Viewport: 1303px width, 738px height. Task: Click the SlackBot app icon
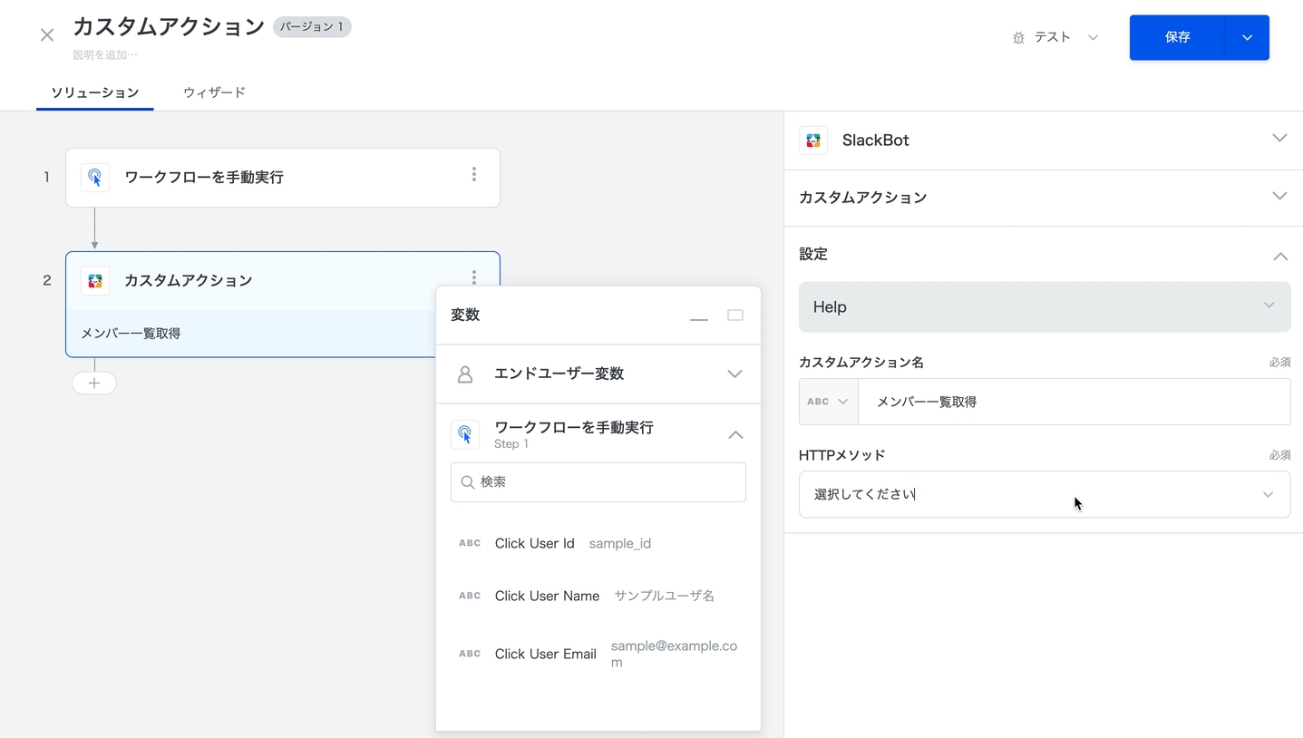813,141
